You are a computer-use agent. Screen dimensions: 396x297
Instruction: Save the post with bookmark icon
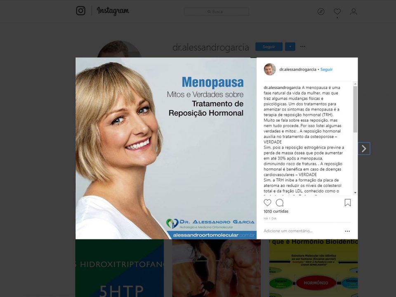(348, 203)
